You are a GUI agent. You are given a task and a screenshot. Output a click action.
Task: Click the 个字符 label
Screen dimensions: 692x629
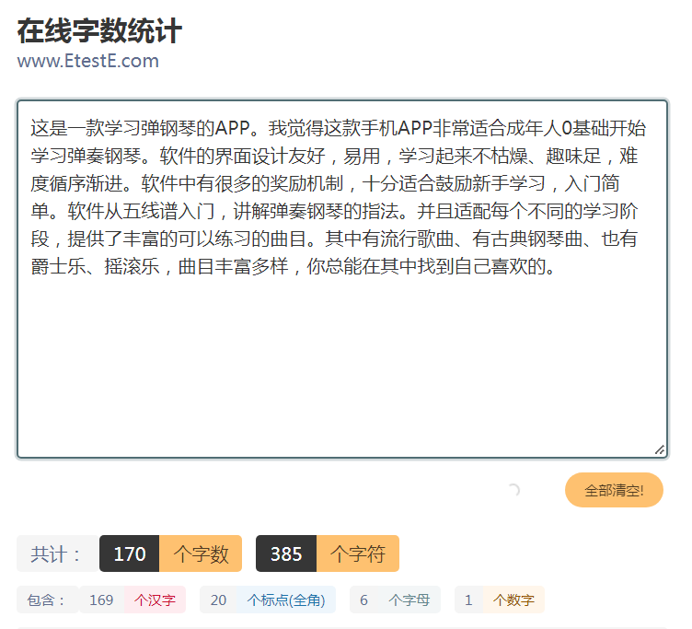(x=357, y=553)
